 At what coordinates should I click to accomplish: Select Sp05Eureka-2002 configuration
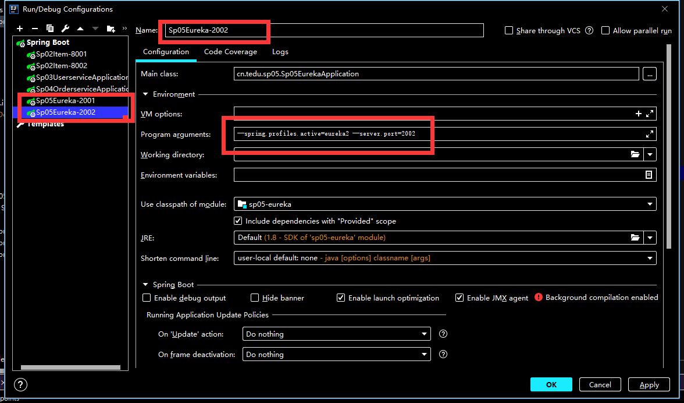[x=71, y=112]
